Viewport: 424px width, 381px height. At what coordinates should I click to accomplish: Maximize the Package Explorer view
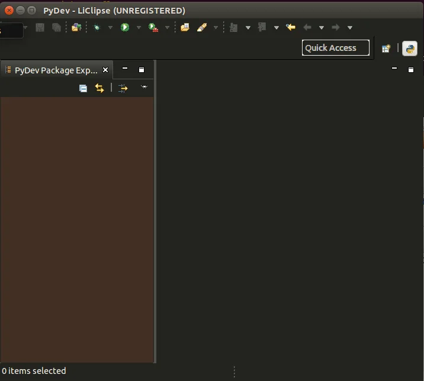[142, 70]
